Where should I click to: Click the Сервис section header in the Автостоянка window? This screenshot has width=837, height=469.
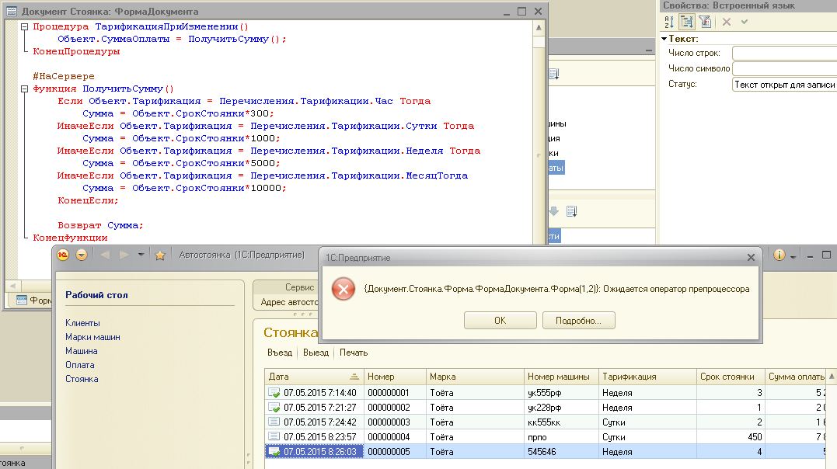point(299,287)
